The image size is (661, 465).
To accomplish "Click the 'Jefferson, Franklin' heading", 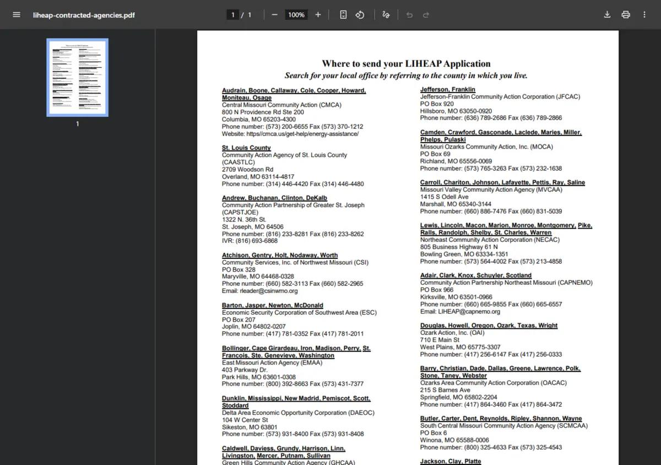I will coord(447,89).
